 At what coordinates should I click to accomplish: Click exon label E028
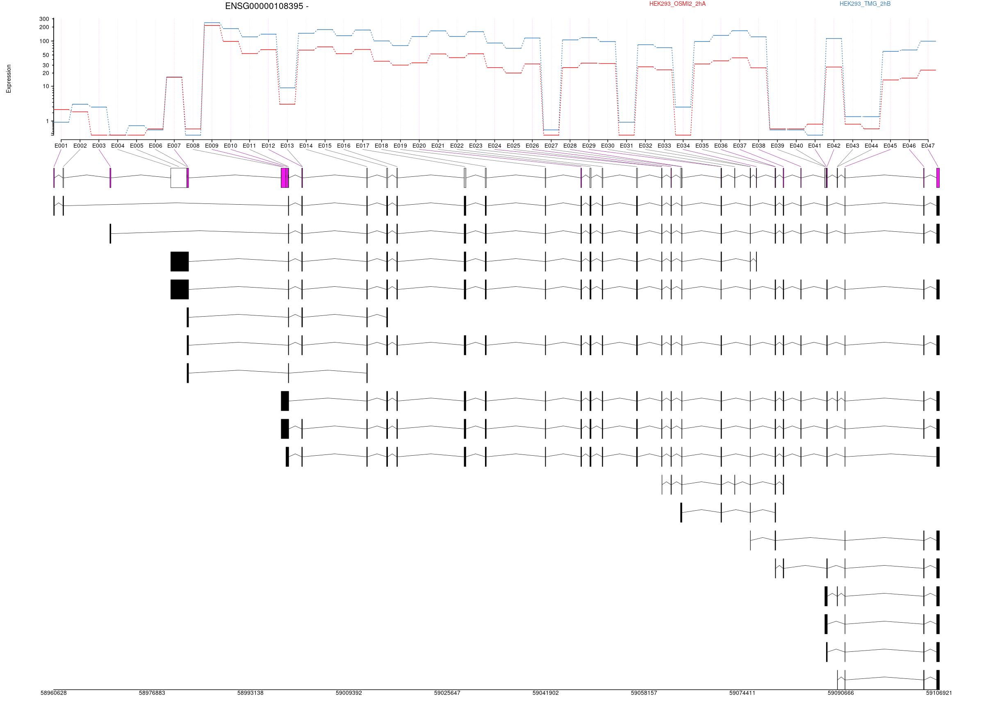[x=570, y=146]
